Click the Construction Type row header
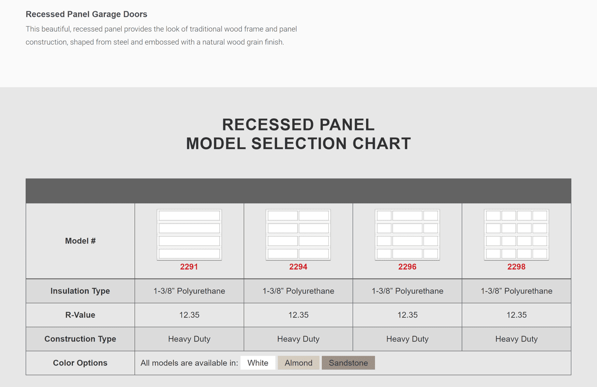This screenshot has height=387, width=597. pyautogui.click(x=80, y=339)
